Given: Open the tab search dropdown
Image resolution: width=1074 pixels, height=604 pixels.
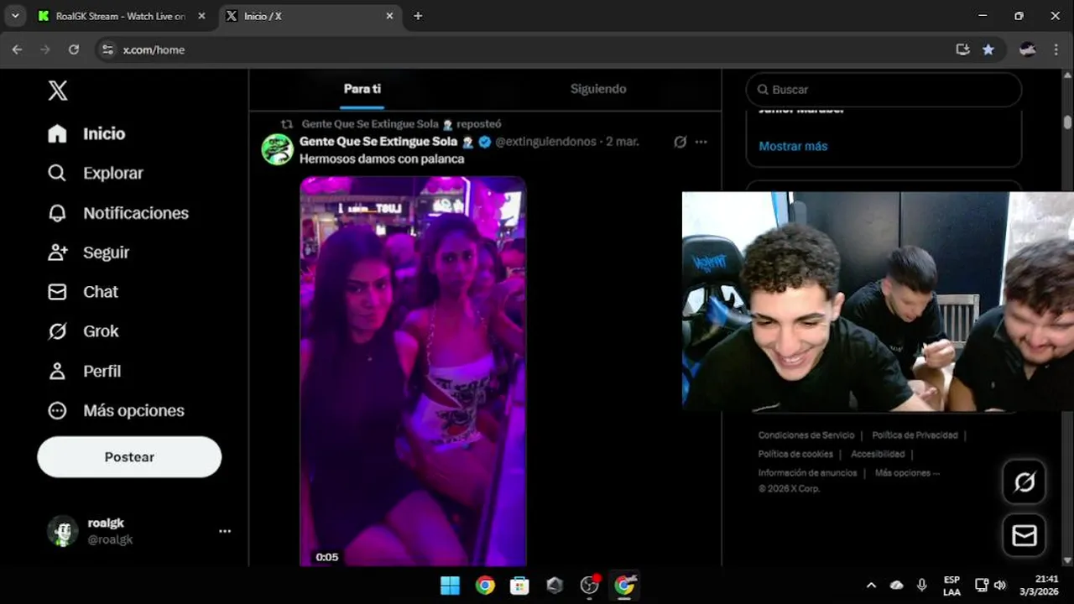Looking at the screenshot, I should coord(14,16).
